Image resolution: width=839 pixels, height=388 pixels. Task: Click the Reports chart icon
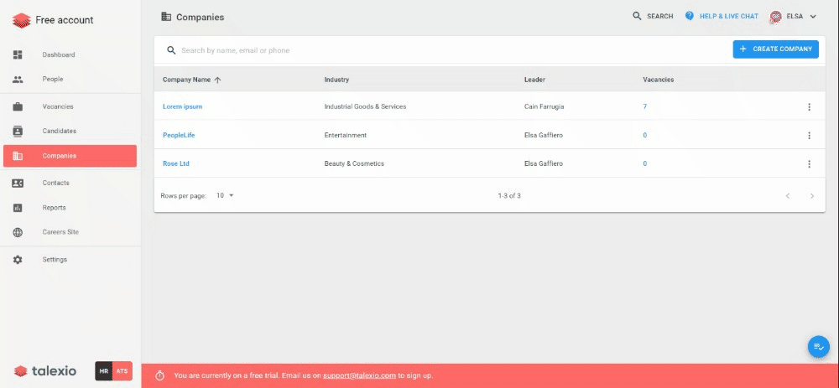[x=18, y=208]
